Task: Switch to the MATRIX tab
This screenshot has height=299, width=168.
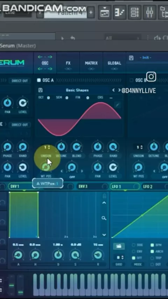Action: (x=91, y=63)
